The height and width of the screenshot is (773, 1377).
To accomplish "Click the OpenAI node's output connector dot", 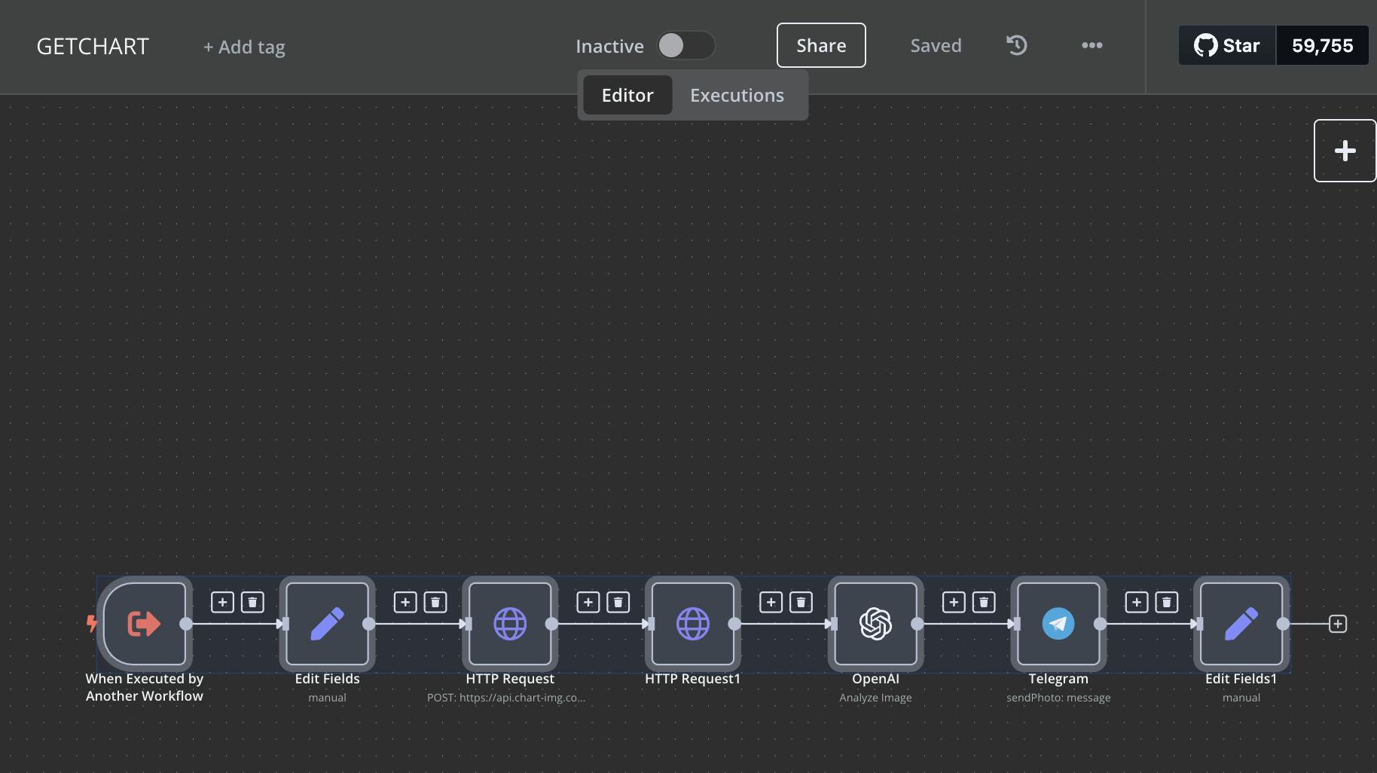I will point(917,624).
